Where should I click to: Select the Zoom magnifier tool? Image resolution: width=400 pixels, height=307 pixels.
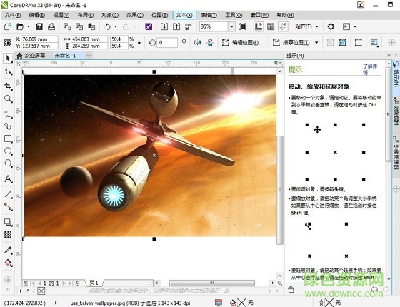(8, 99)
